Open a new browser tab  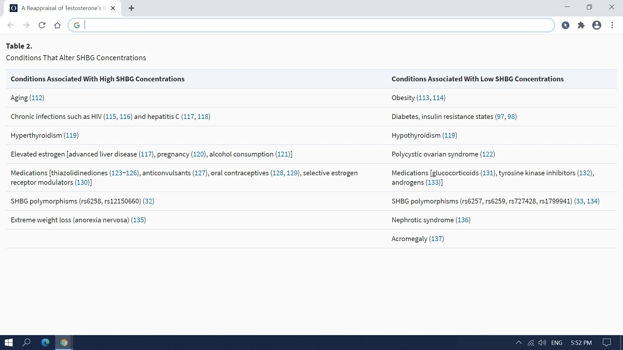(131, 8)
